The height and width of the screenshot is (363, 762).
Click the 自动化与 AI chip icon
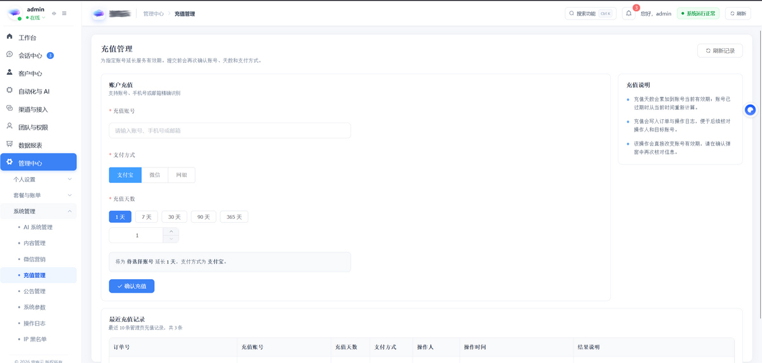pyautogui.click(x=10, y=91)
